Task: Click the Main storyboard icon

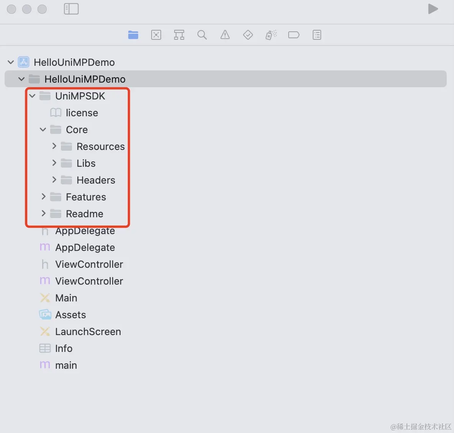Action: tap(45, 298)
